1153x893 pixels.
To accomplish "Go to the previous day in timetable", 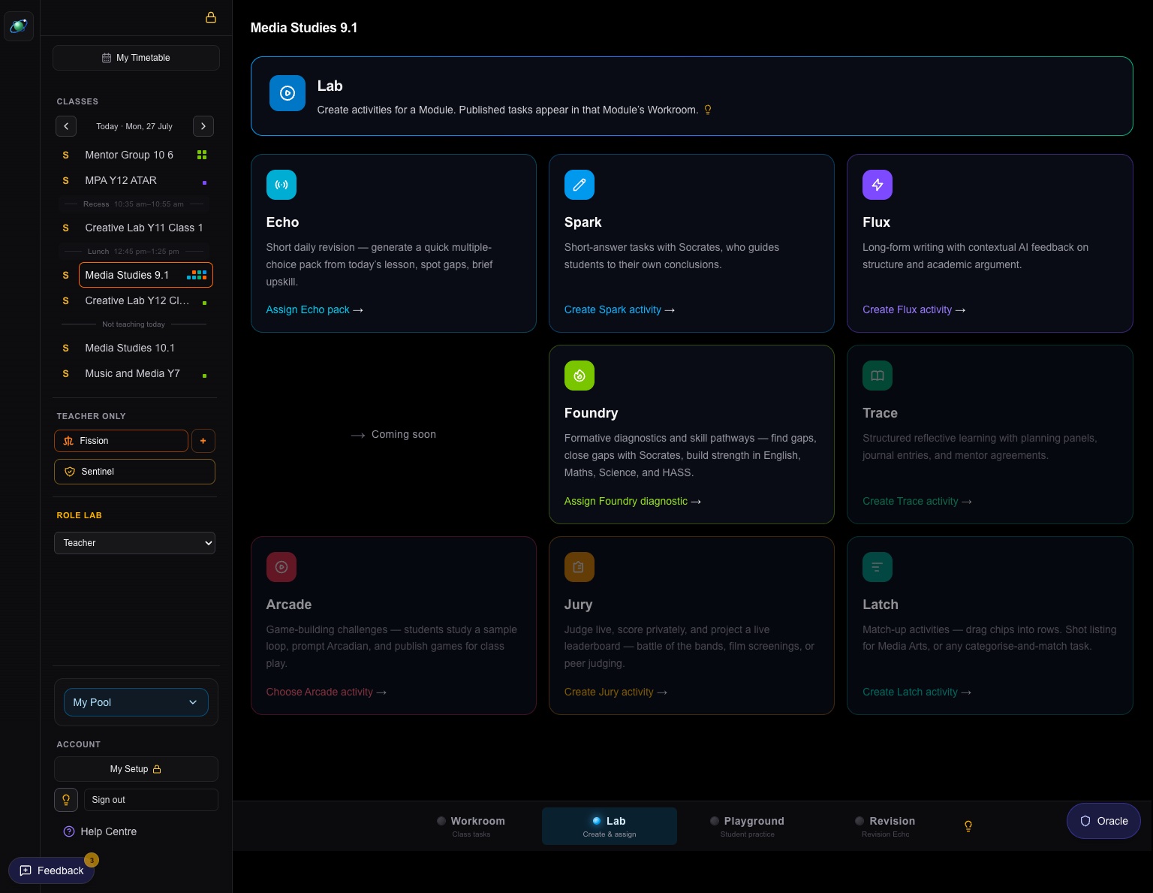I will coord(66,126).
